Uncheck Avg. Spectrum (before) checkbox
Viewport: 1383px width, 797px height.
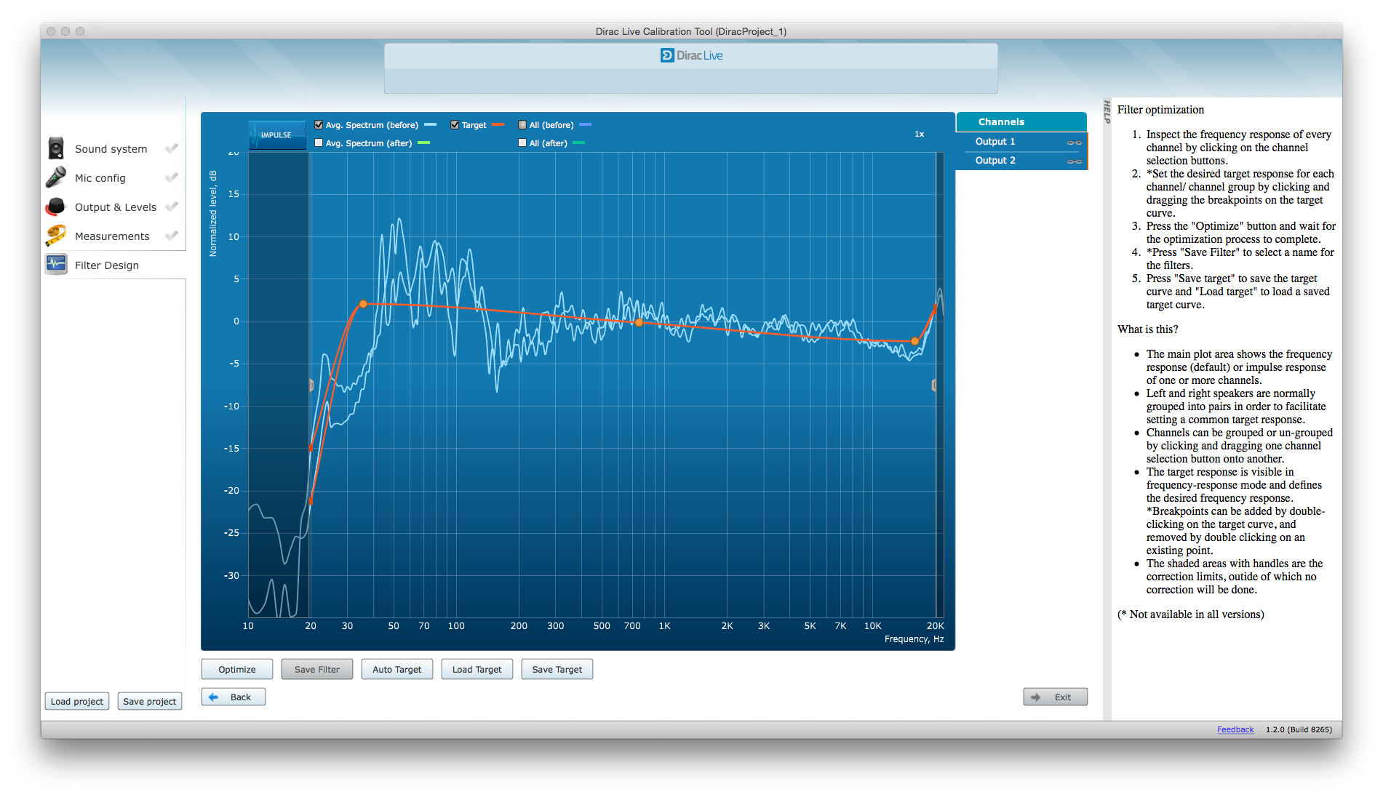[x=319, y=125]
